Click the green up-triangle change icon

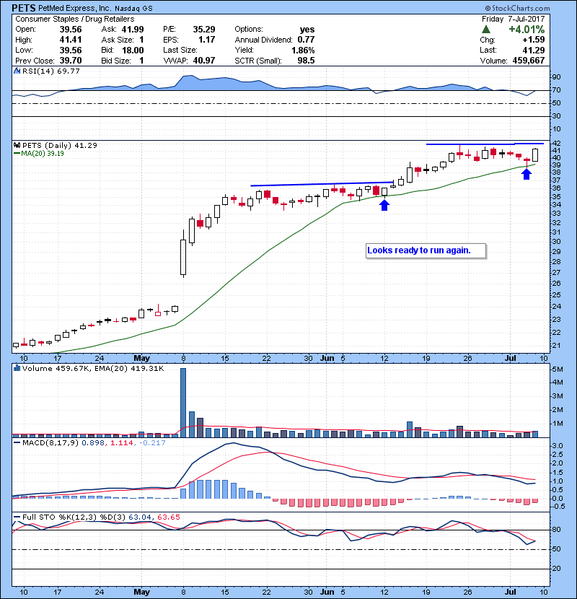485,30
